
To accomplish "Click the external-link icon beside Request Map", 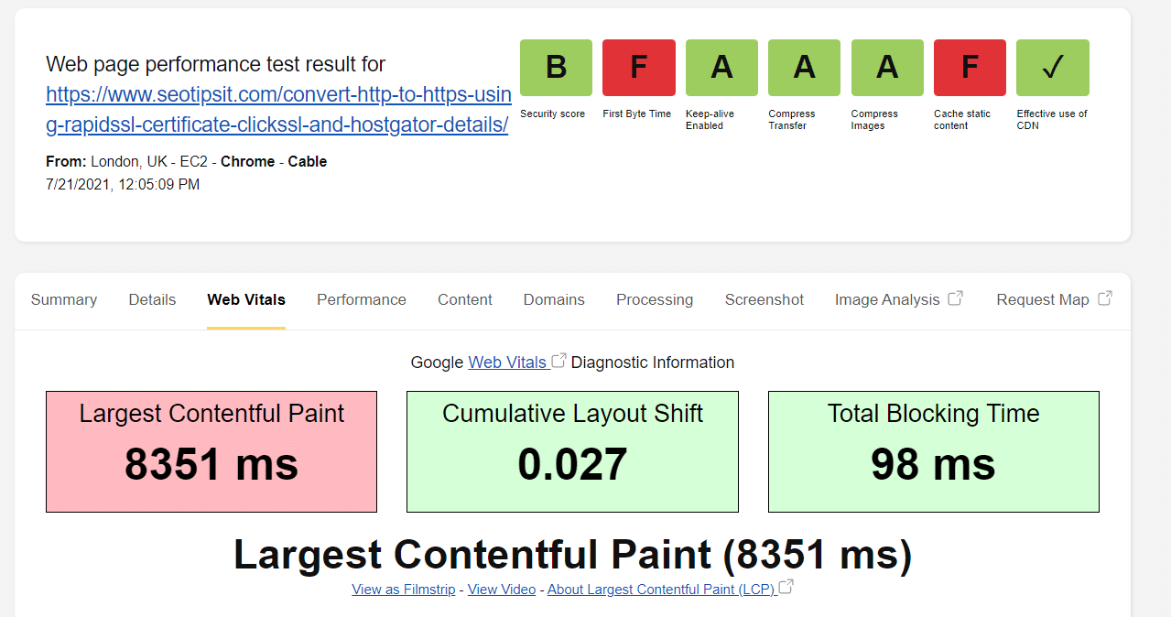I will 1105,297.
